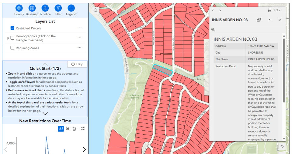The image size is (292, 154).
Task: Open the 1 of 2 feature list
Action: pyautogui.click(x=274, y=10)
